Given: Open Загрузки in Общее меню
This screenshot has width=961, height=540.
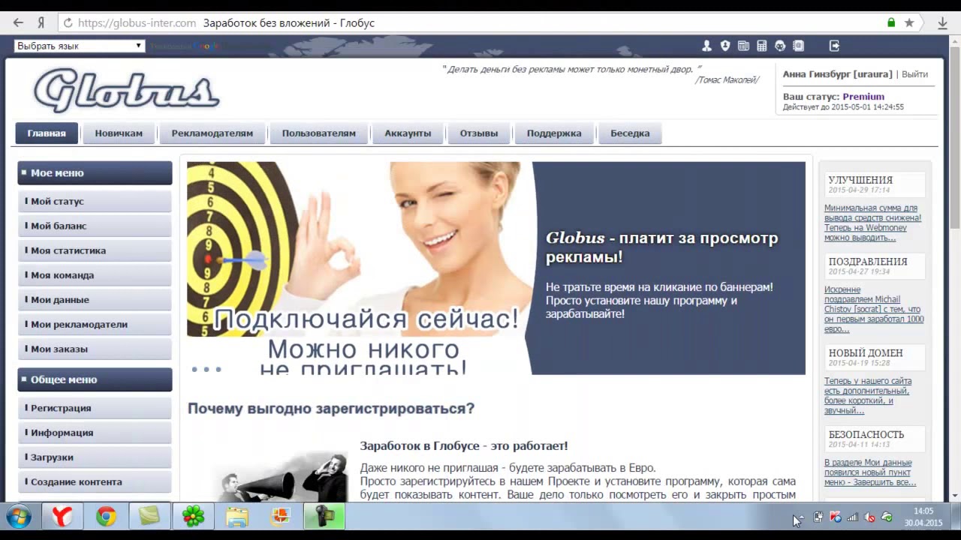Looking at the screenshot, I should [95, 457].
